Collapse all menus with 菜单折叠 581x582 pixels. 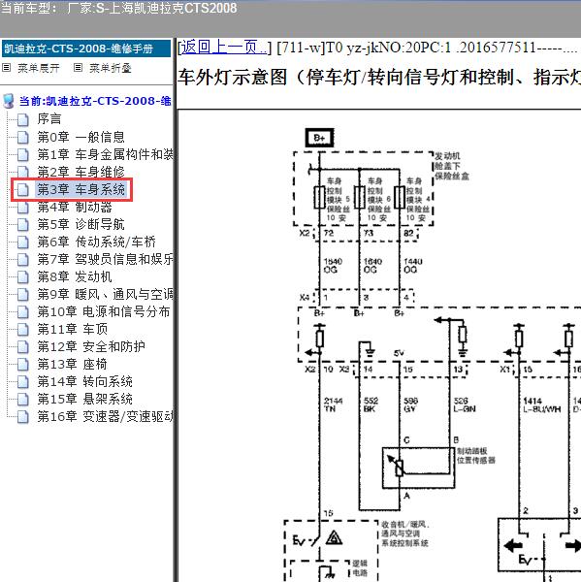(x=111, y=68)
